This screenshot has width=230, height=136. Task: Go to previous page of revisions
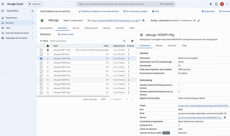tap(127, 99)
